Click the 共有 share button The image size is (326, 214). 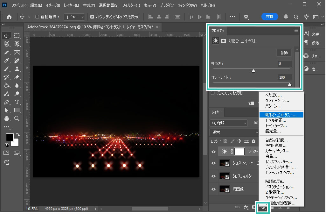[x=269, y=17]
